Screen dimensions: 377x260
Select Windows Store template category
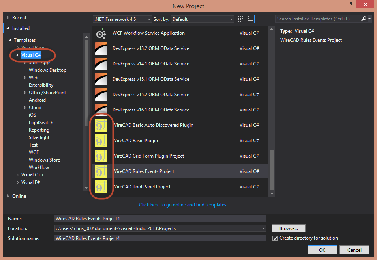(x=44, y=160)
